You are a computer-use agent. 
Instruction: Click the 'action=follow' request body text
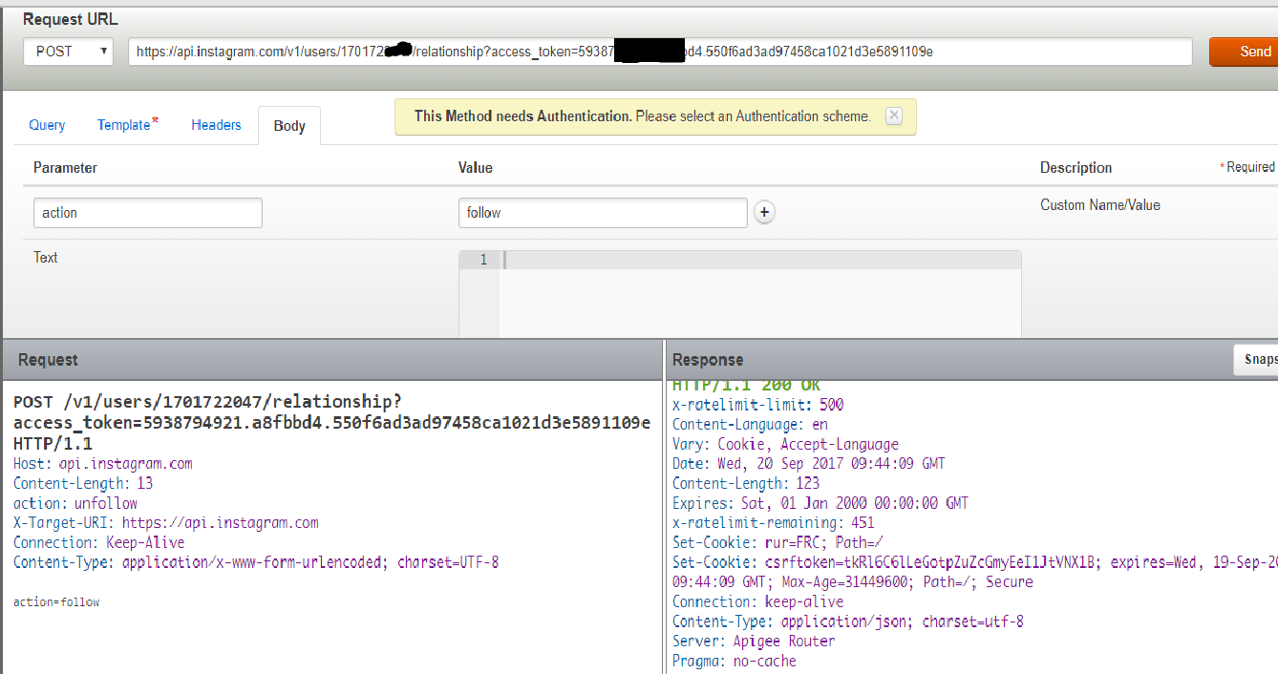tap(56, 602)
